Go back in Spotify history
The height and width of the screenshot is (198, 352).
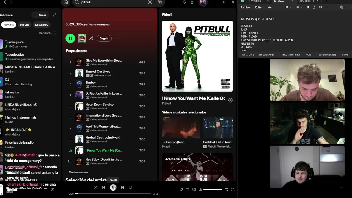[5, 2]
